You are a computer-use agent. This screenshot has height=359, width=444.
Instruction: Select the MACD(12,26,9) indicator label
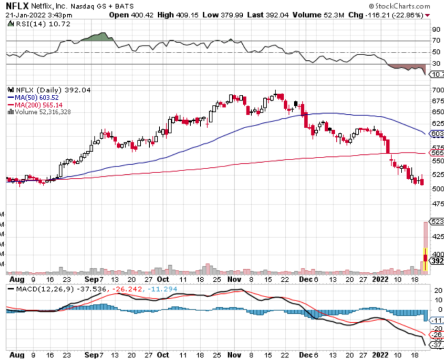tap(39, 289)
